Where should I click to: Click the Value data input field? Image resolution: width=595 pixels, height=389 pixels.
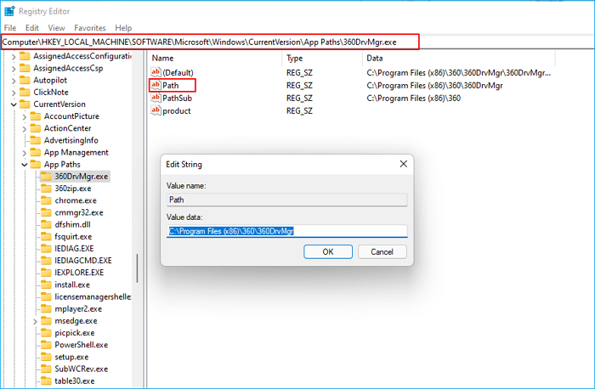pos(287,231)
